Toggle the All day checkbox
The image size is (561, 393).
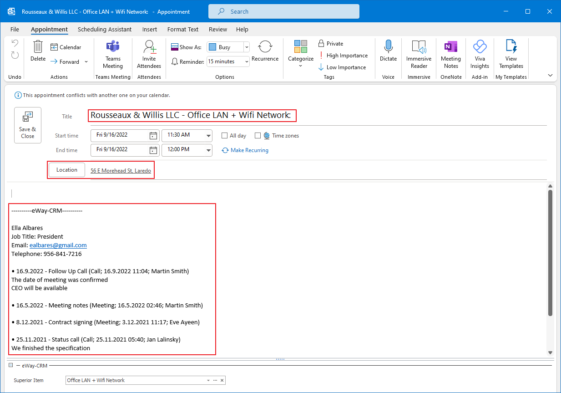(224, 136)
